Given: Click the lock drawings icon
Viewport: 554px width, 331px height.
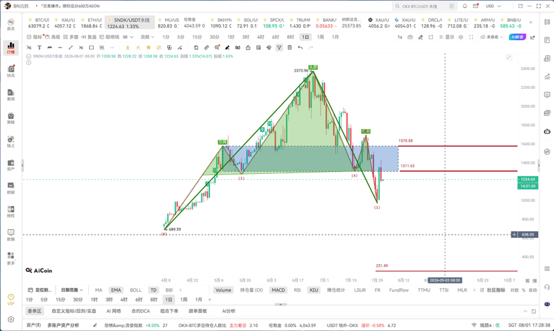Looking at the screenshot, I should tap(248, 47).
